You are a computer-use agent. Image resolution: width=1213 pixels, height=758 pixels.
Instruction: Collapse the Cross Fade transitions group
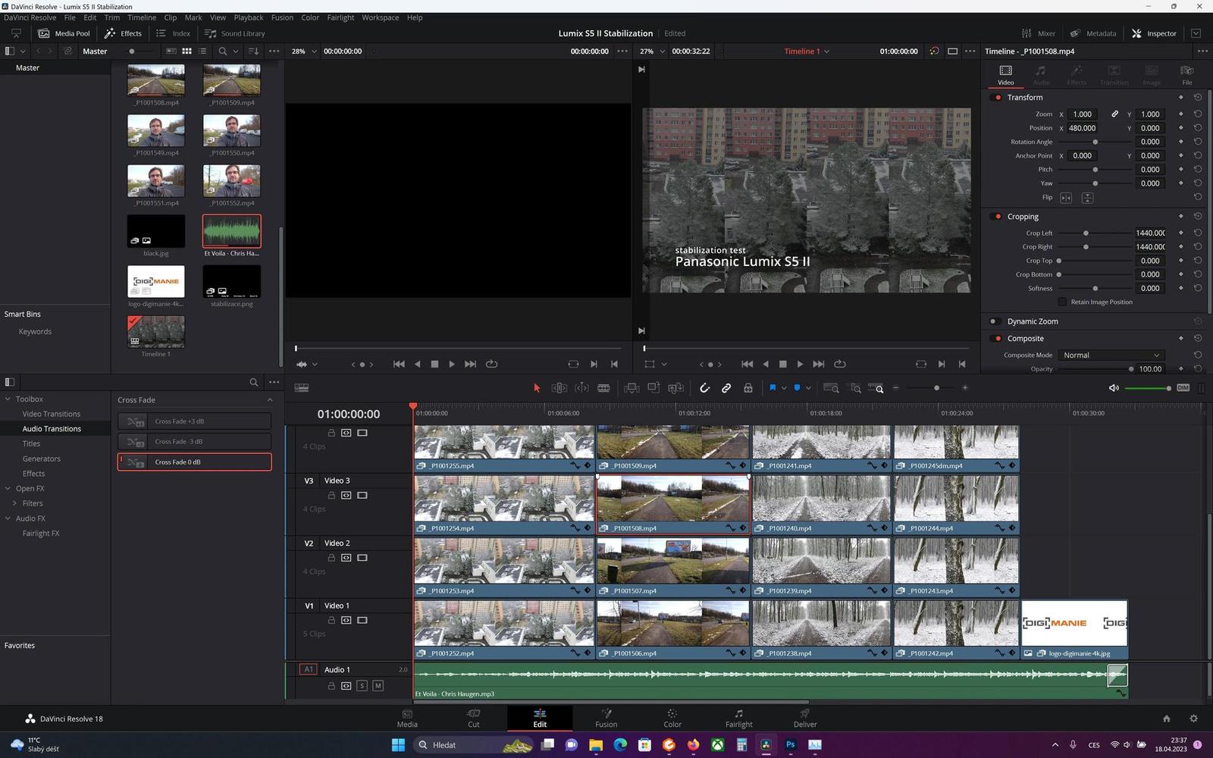tap(269, 400)
